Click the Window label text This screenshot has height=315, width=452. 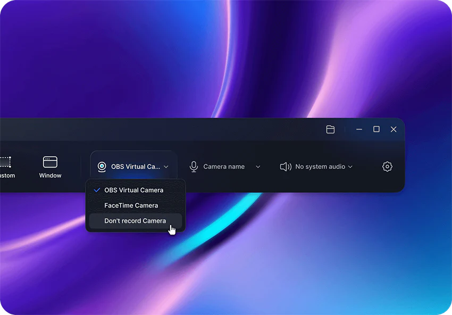click(x=50, y=176)
